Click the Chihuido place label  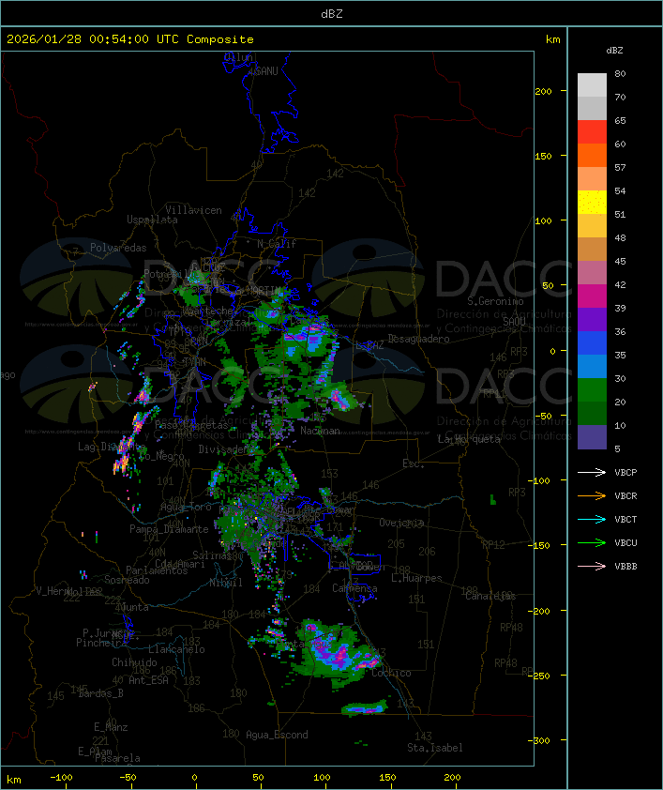tap(134, 662)
